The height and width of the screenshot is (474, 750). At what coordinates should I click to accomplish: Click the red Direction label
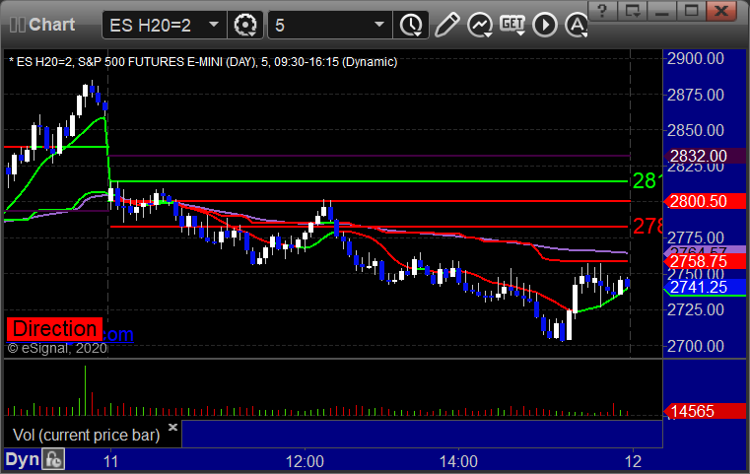point(54,329)
